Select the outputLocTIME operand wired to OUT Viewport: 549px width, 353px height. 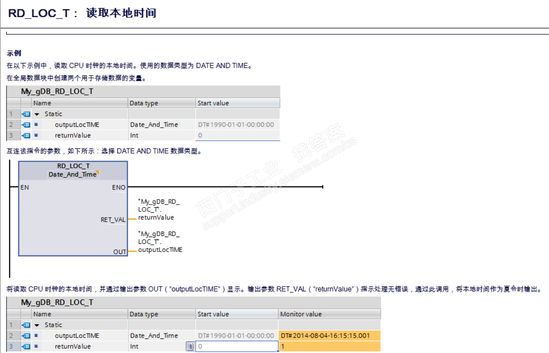160,242
